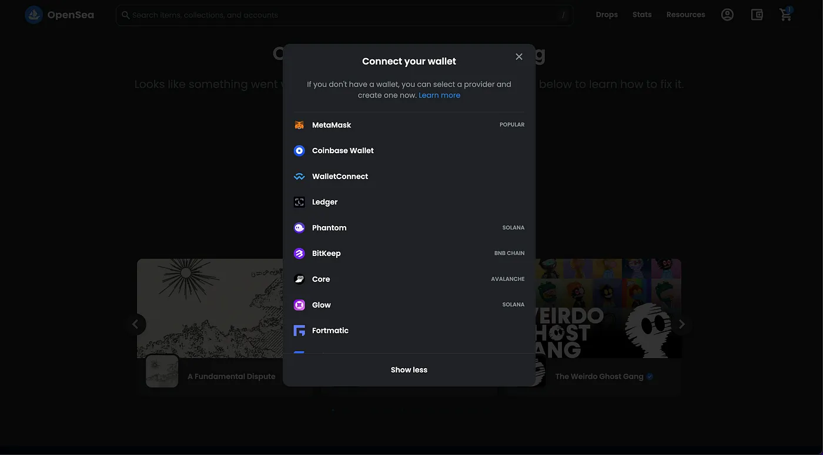The image size is (823, 455).
Task: Follow the Learn more link
Action: (439, 95)
